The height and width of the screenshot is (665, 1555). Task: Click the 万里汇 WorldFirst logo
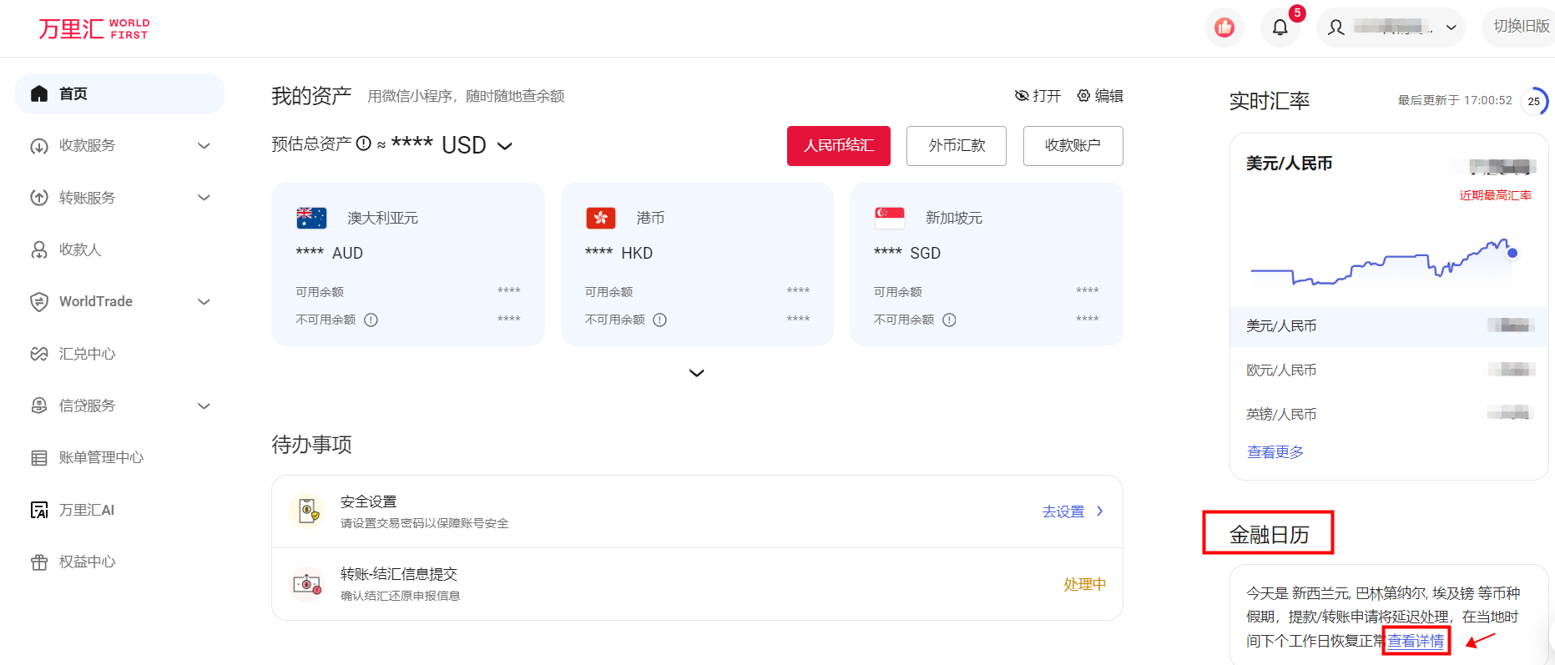pos(93,28)
